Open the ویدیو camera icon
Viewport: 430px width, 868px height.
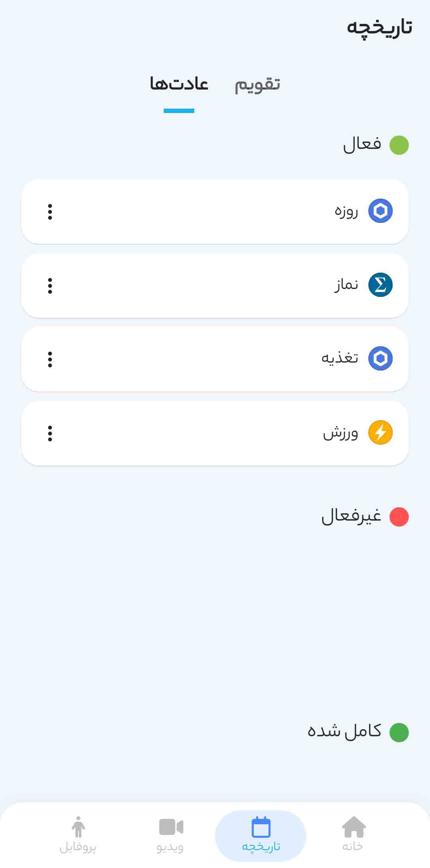[x=170, y=828]
